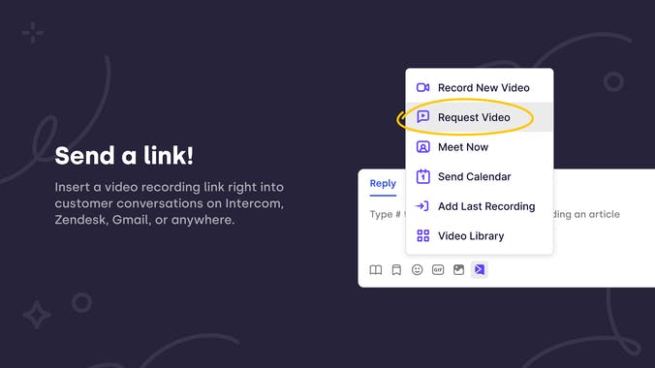Click the 'Send a link!' heading

coord(124,156)
